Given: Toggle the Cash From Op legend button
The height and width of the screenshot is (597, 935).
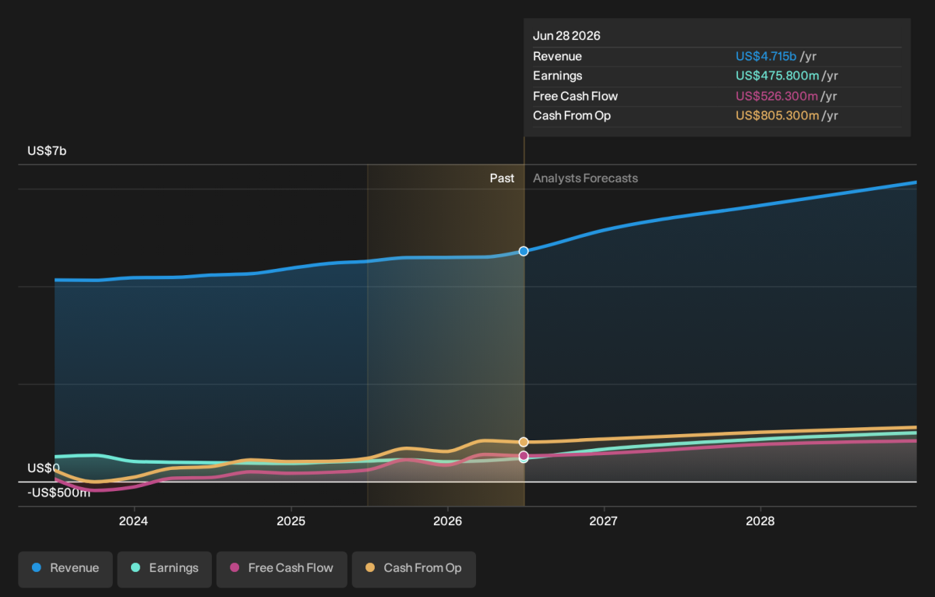Looking at the screenshot, I should click(414, 569).
